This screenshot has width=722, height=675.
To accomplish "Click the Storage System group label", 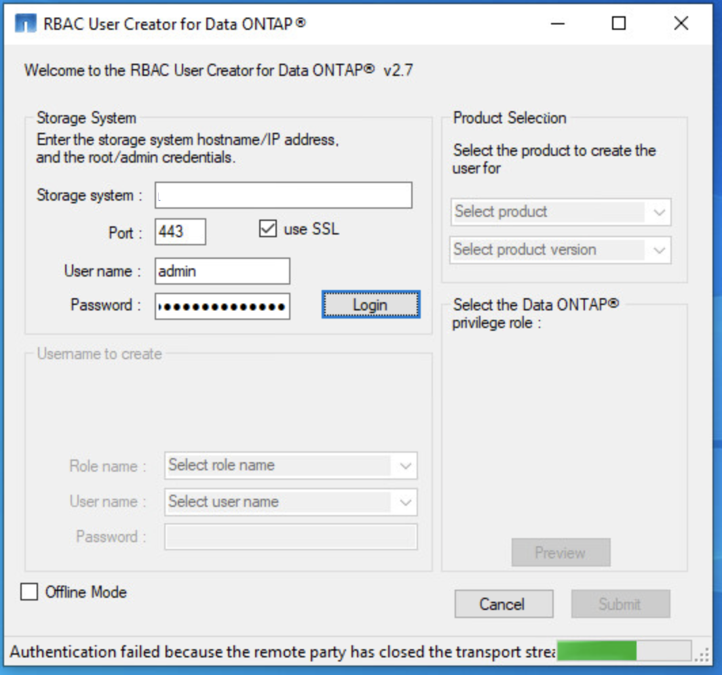I will click(x=86, y=118).
